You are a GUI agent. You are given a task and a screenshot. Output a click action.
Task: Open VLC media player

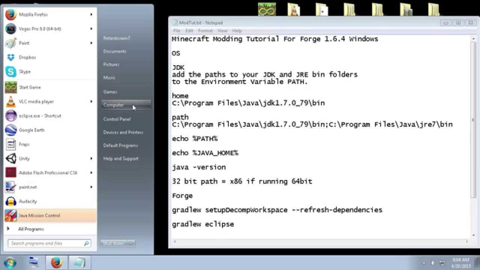pos(50,102)
